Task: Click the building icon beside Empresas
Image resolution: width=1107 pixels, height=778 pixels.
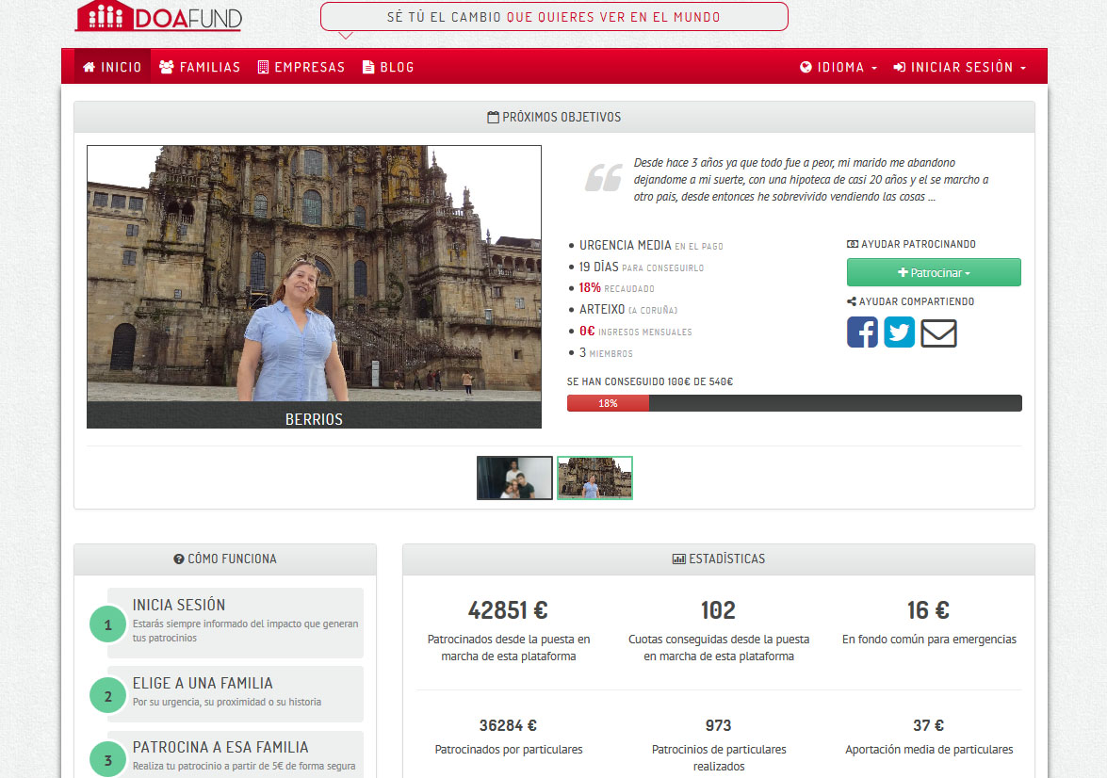Action: pyautogui.click(x=264, y=67)
